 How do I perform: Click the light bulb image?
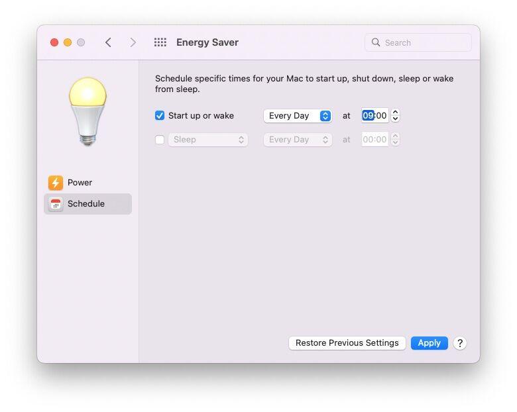click(87, 111)
